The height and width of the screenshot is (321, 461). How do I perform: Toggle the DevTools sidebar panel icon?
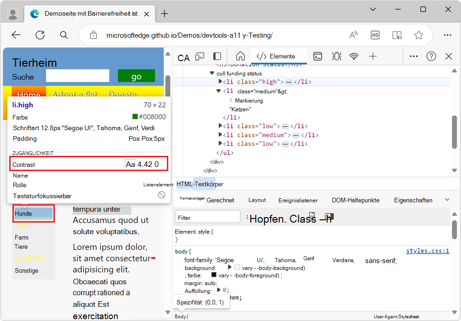pyautogui.click(x=217, y=57)
